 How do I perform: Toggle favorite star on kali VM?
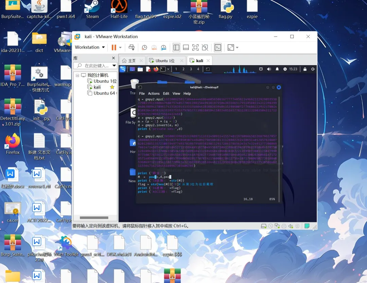(112, 87)
